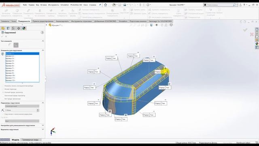This screenshot has width=259, height=146.
Task: Toggle Скругление с несколькими радиусами checkbox
Action: 3,114
